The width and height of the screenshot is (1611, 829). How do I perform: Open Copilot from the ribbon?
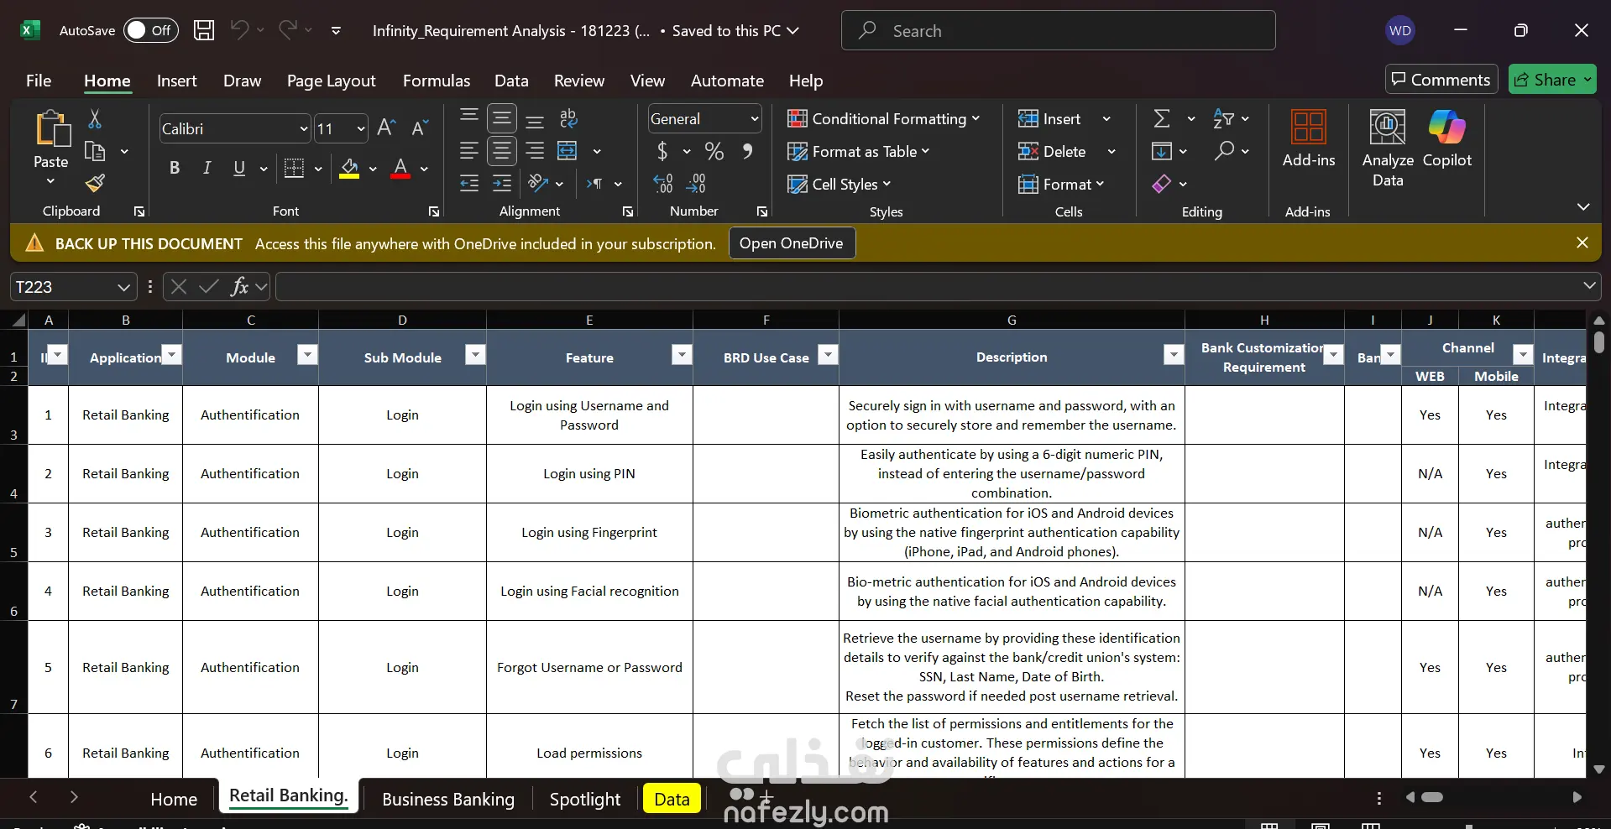tap(1447, 140)
